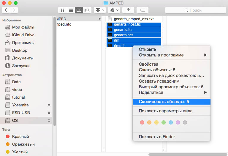Select the OS volume in sidebar

coord(26,120)
